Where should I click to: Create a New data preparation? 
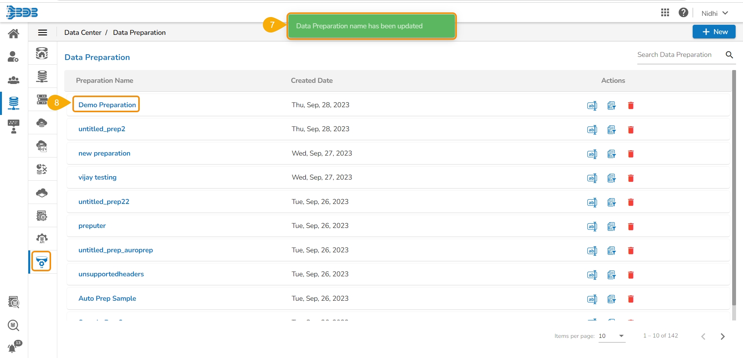tap(714, 32)
